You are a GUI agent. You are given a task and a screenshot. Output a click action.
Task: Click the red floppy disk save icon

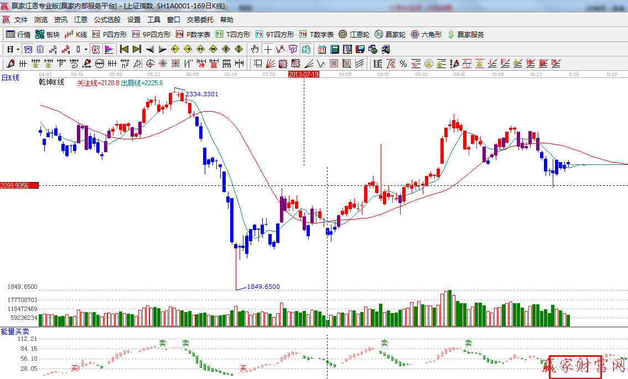[360, 49]
